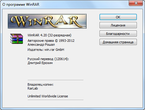
Task: Click the 'Авторские права © 1993-2012' line
Action: tap(51, 41)
